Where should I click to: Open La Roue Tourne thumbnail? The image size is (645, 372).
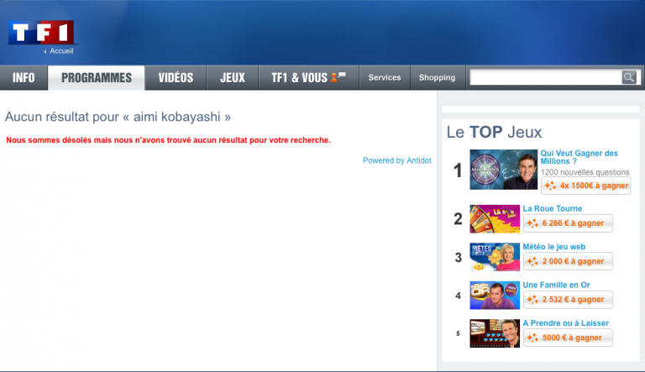[495, 219]
